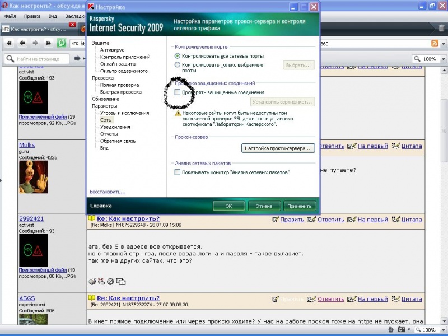Click the fast forward navigation button

point(49,43)
